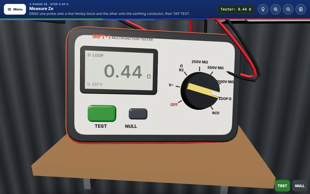Viewport: 310px width, 194px height.
Task: Click the Tester: 0.44 Ω readout
Action: (x=236, y=9)
